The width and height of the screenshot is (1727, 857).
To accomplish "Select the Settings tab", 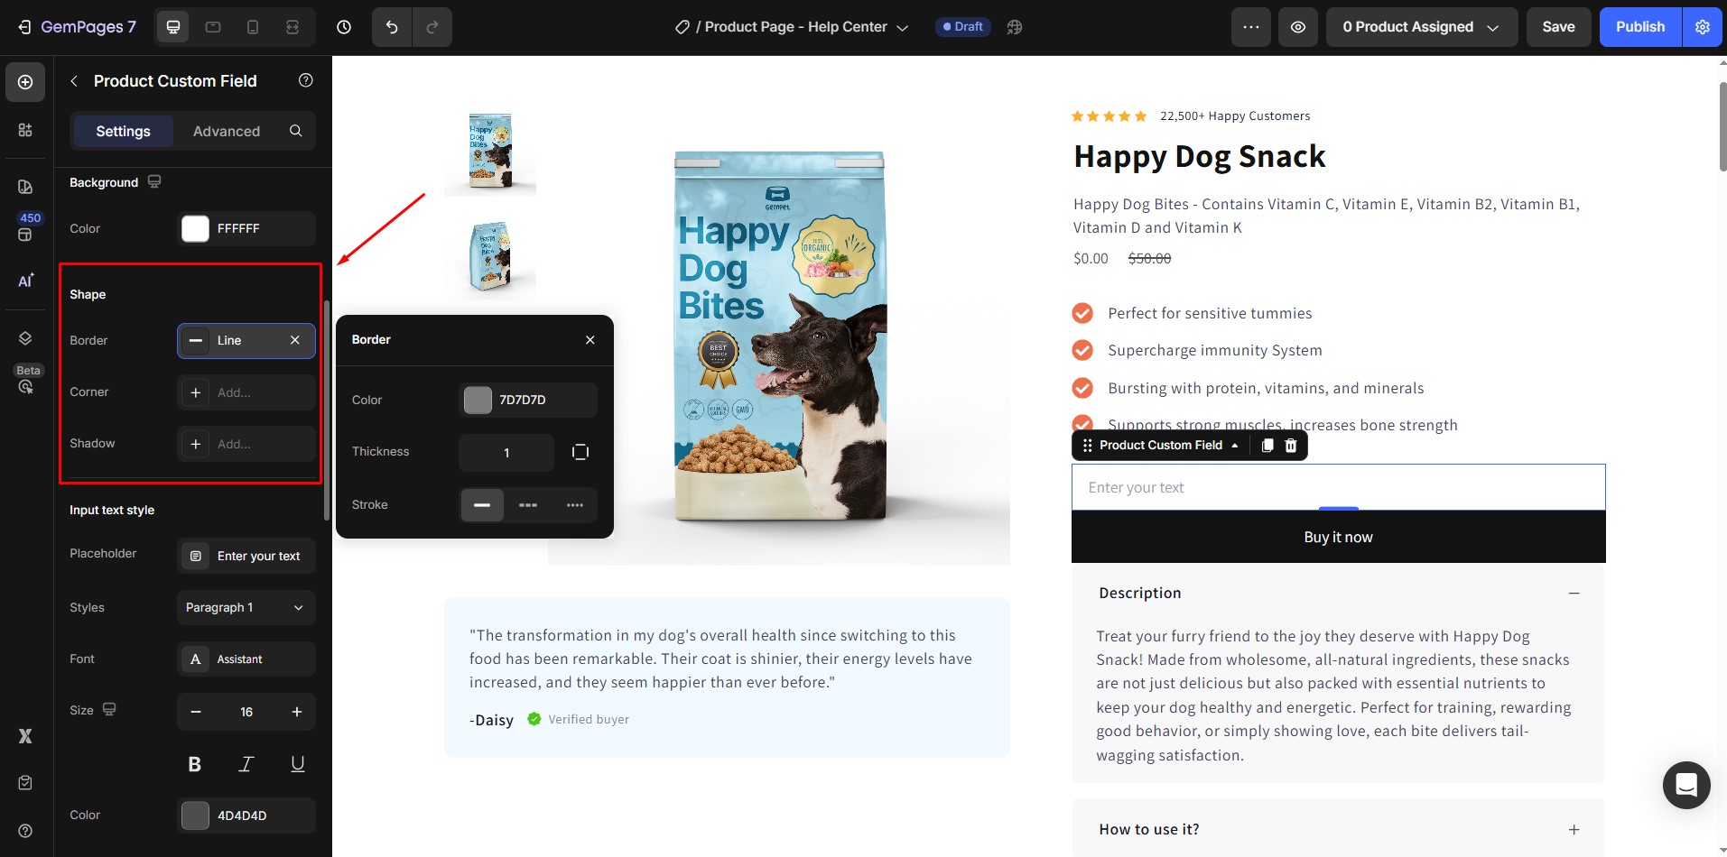I will 124,131.
